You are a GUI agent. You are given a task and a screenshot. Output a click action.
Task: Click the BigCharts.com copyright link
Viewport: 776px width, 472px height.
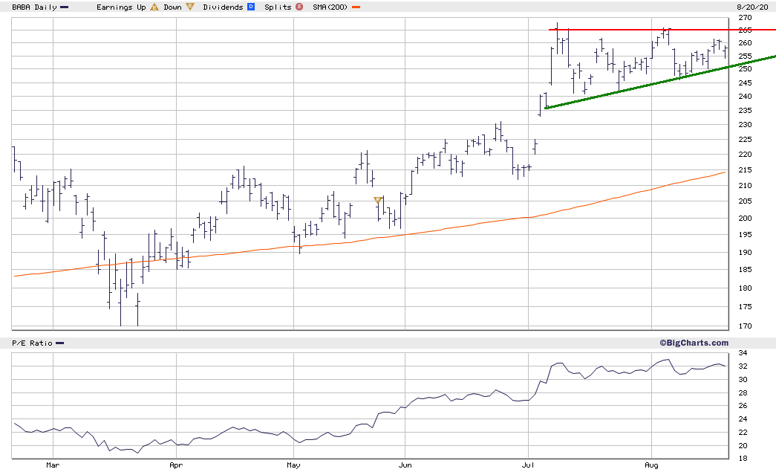(694, 343)
